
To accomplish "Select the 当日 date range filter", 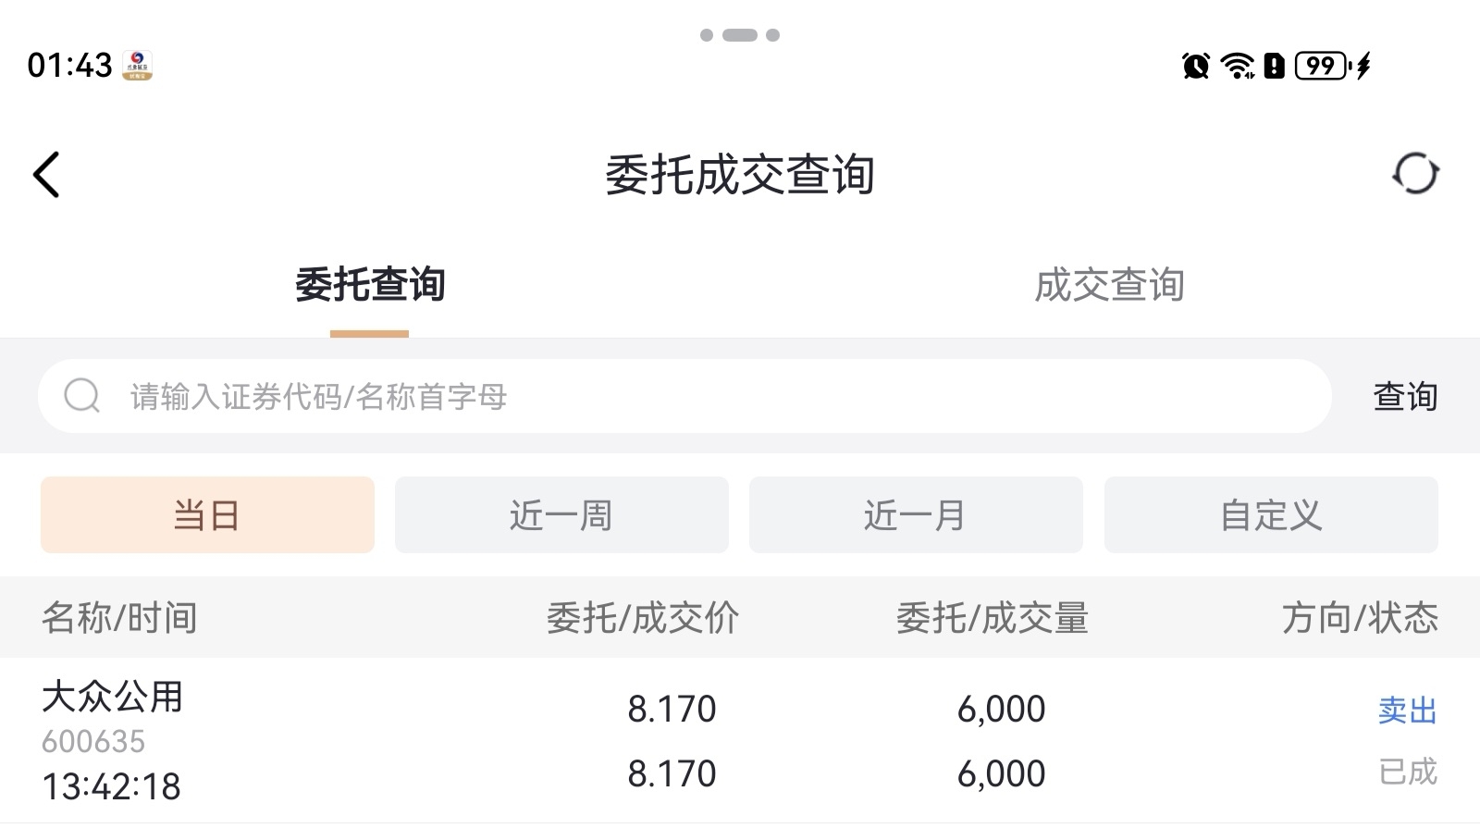I will tap(207, 515).
